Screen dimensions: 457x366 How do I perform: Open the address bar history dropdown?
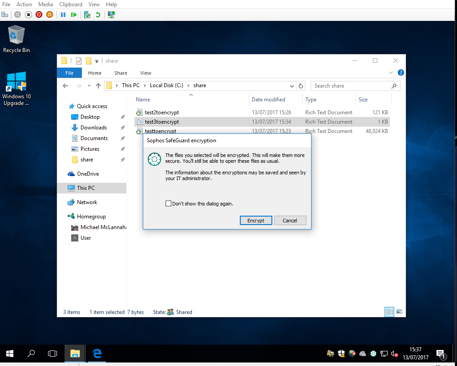pos(291,86)
